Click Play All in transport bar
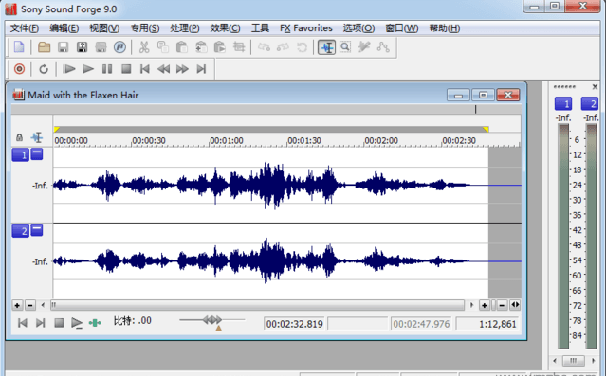Viewport: 606px width, 376px height. pyautogui.click(x=69, y=69)
